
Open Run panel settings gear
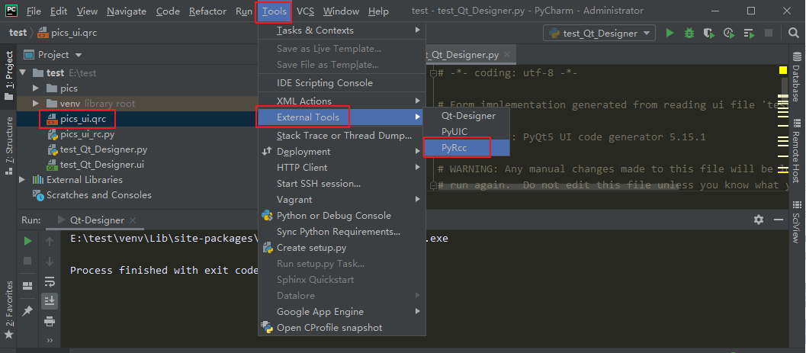tap(759, 220)
